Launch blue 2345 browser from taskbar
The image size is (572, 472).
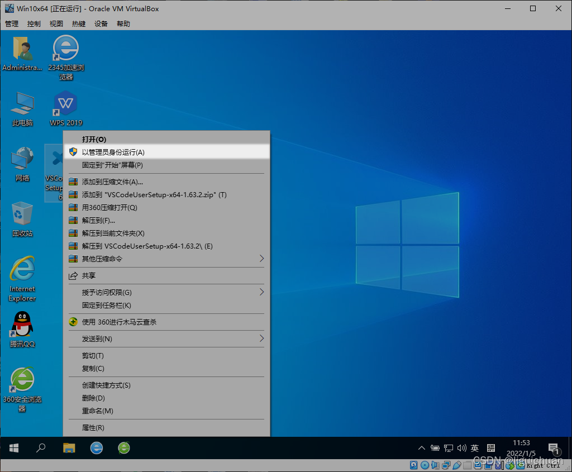click(x=96, y=447)
